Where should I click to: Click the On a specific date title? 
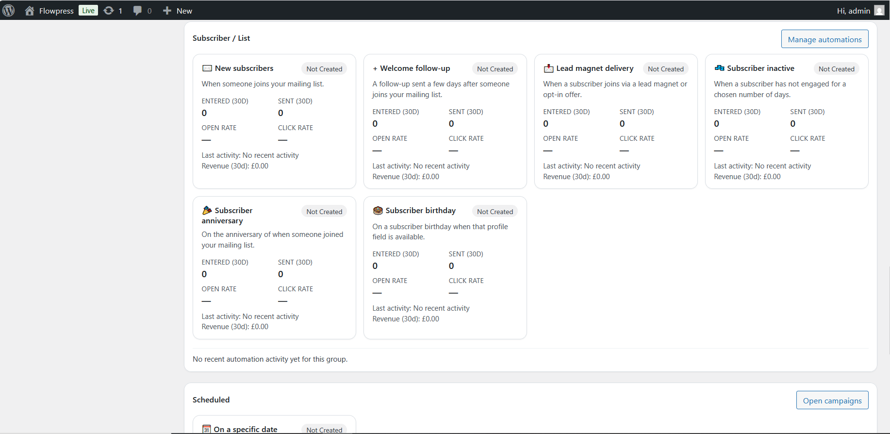[x=246, y=430]
